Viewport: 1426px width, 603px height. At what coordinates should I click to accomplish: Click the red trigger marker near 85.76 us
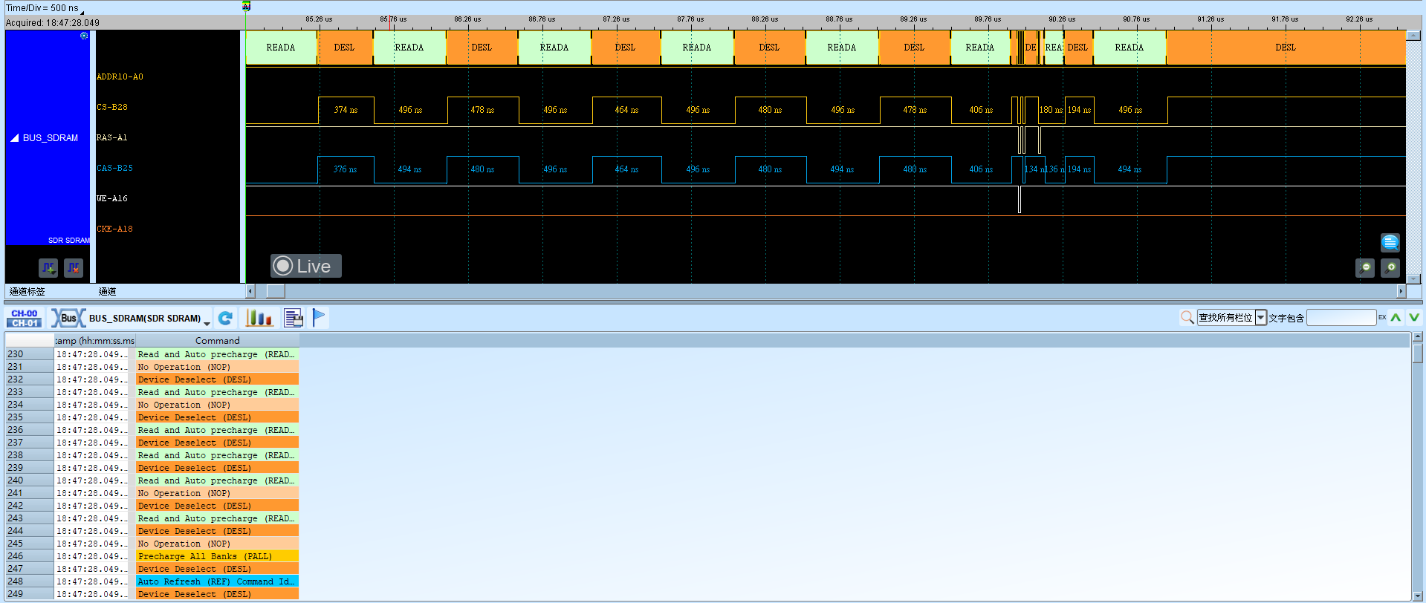coord(389,25)
